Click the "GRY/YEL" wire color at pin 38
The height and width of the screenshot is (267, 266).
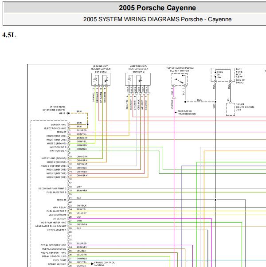tap(82, 262)
